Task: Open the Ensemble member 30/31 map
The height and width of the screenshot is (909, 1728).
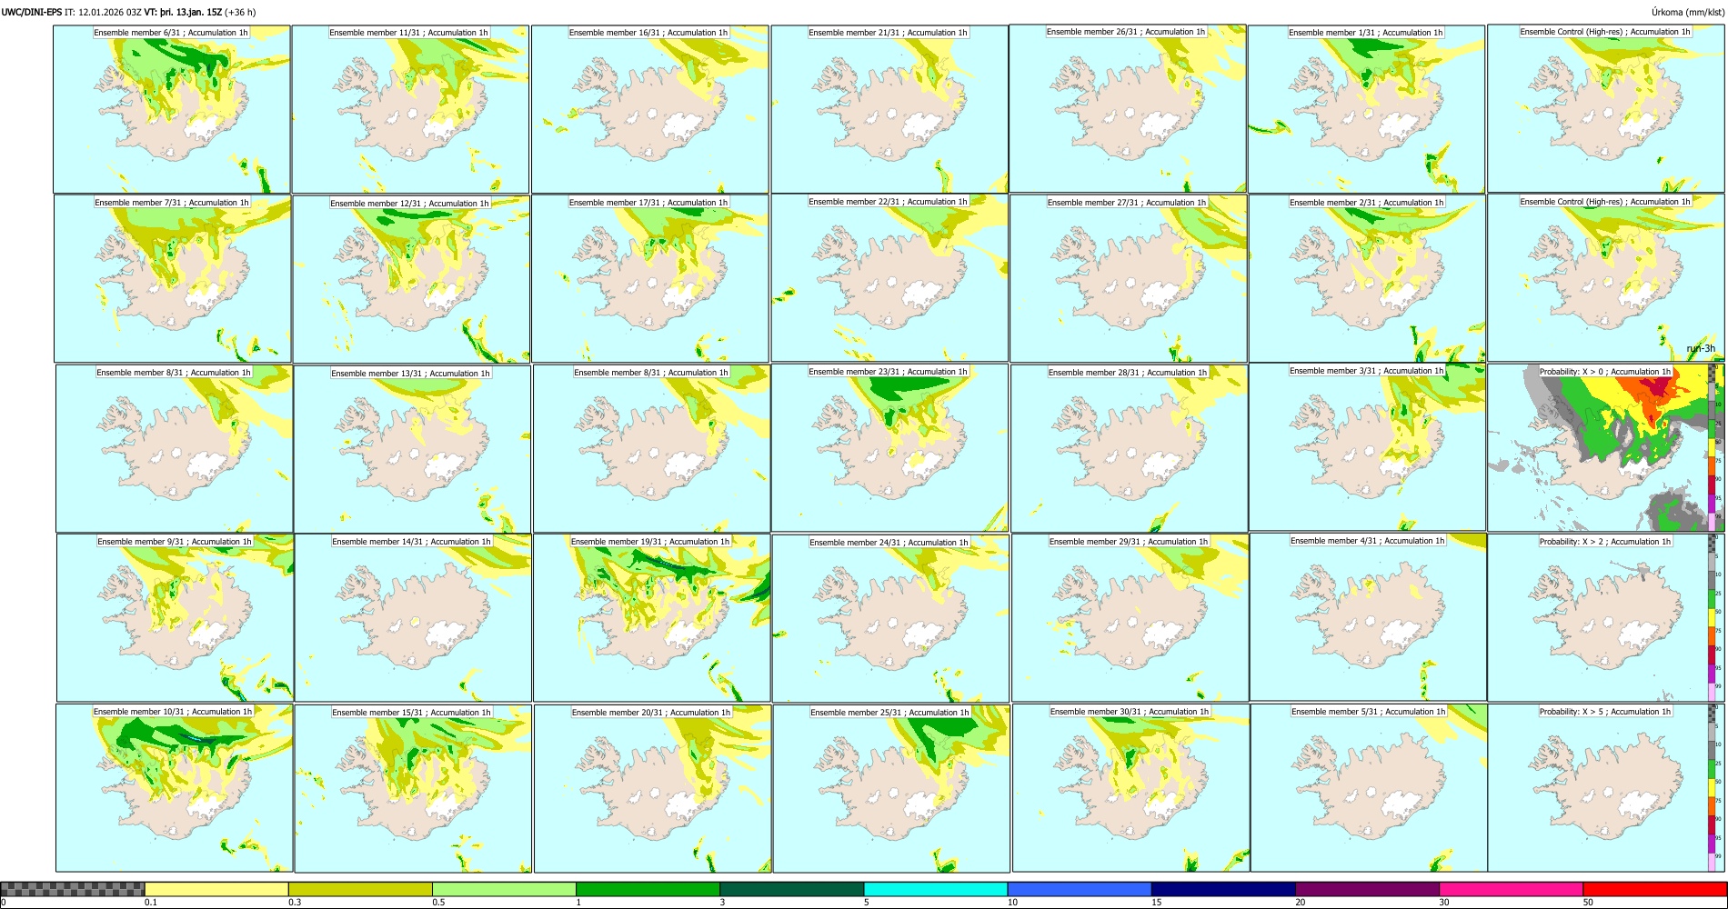Action: tap(1130, 788)
